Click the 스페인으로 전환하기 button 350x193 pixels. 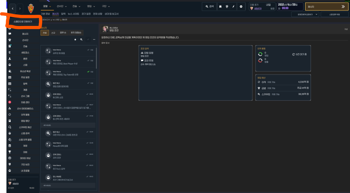[x=23, y=21]
